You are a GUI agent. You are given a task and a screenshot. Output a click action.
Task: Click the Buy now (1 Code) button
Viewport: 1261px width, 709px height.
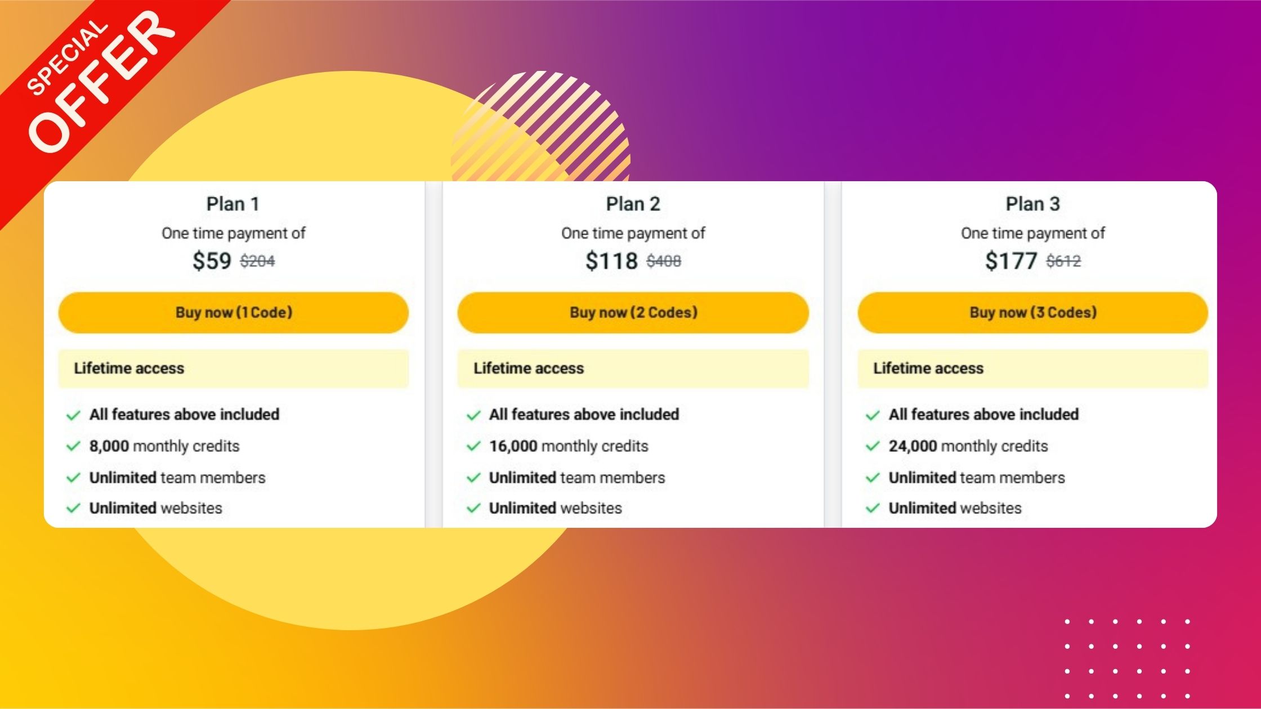(233, 313)
